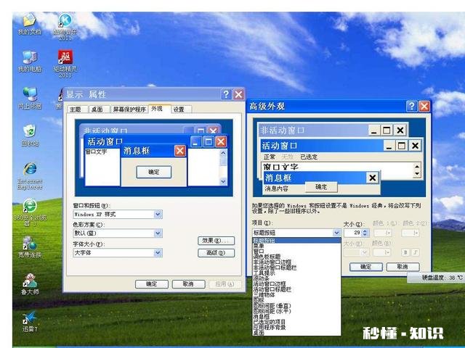Collapse the 项目 combo box arrow
Image resolution: width=465 pixels, height=348 pixels.
(x=336, y=233)
